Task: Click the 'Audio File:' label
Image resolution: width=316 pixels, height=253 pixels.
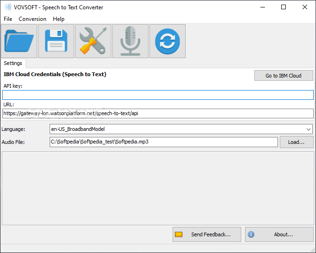Action: point(13,142)
